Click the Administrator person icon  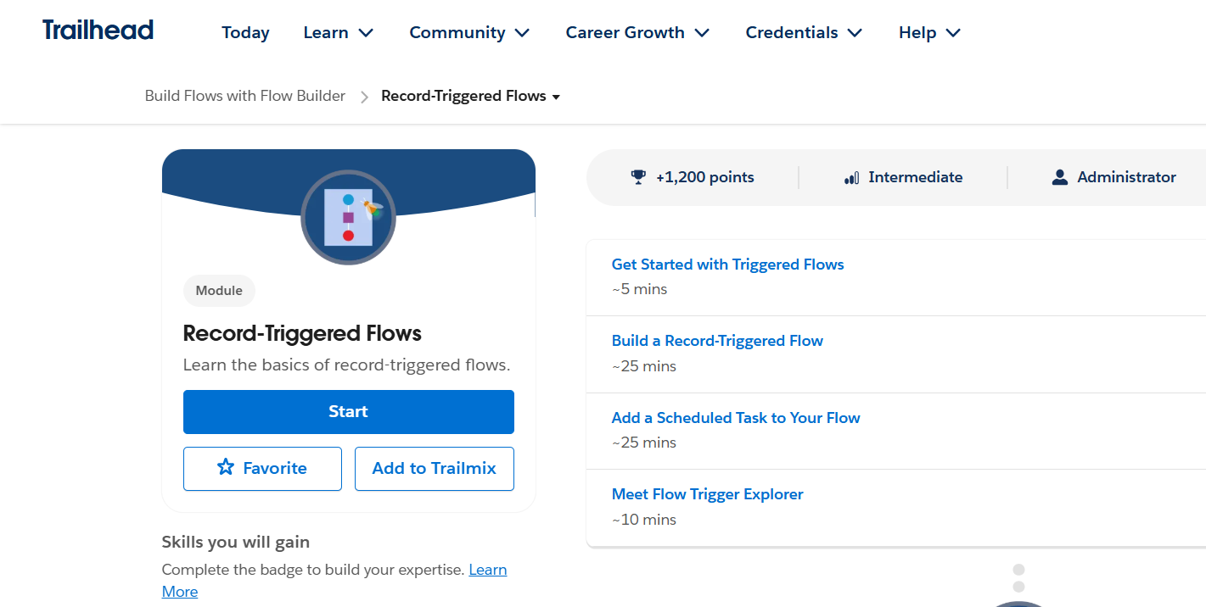pyautogui.click(x=1059, y=177)
